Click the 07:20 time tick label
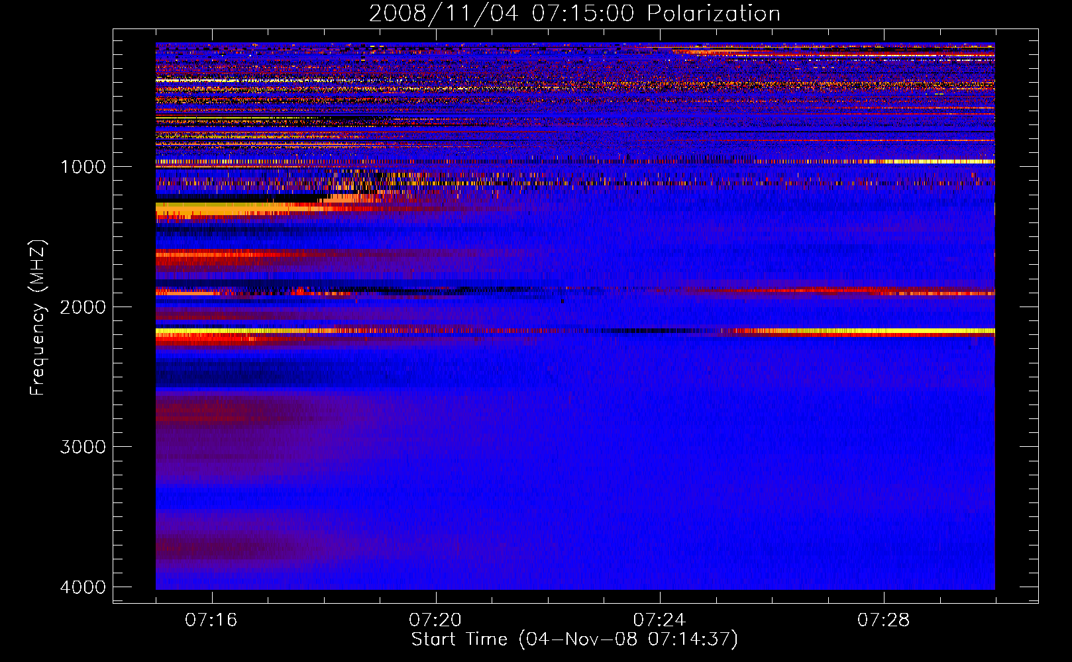 click(x=435, y=620)
